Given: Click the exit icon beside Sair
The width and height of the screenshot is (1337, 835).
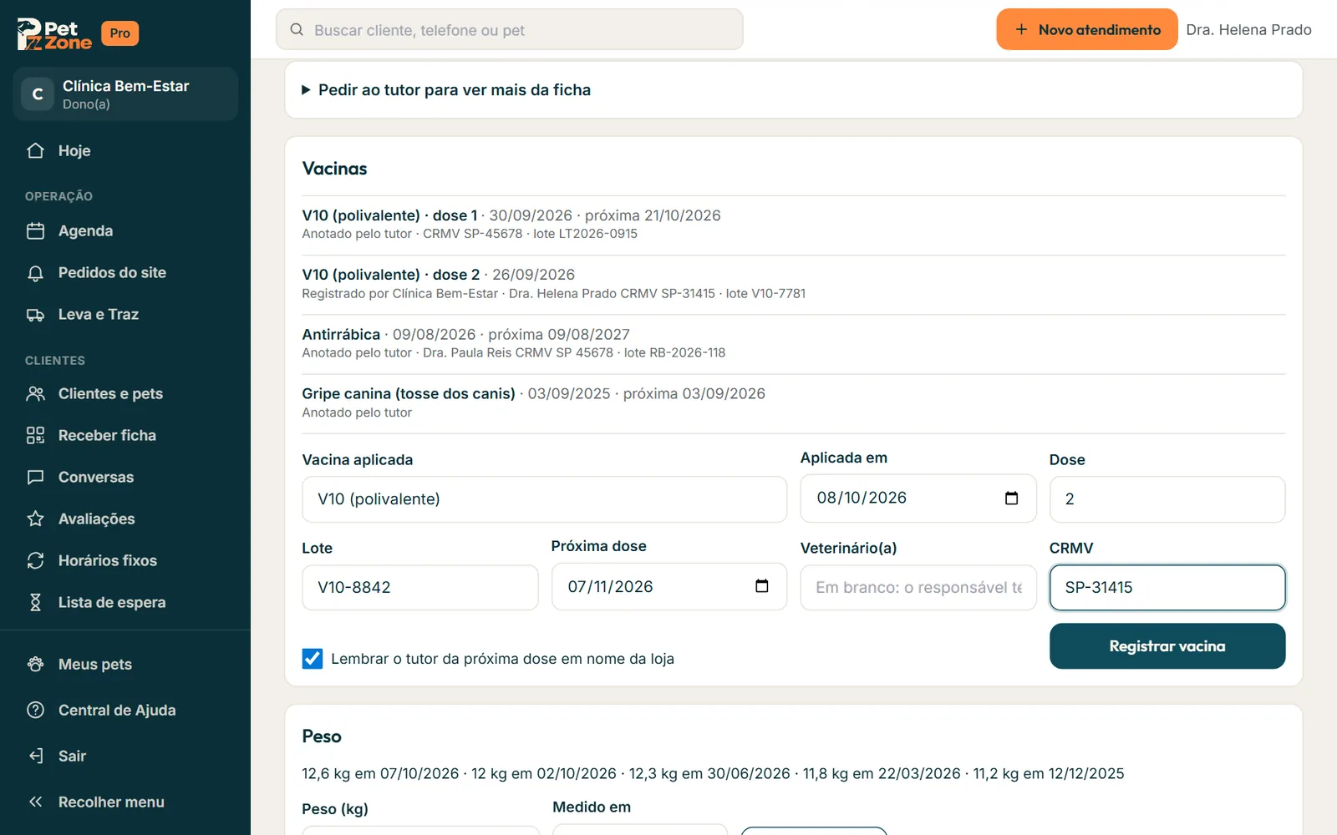Looking at the screenshot, I should [35, 757].
